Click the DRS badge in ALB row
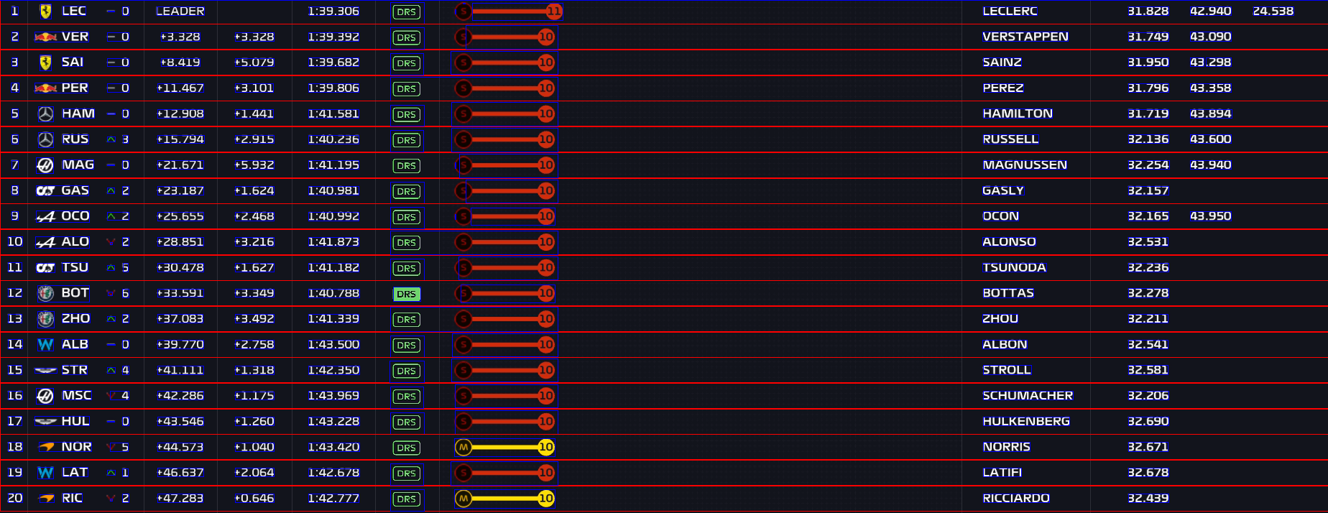This screenshot has width=1328, height=513. coord(407,345)
